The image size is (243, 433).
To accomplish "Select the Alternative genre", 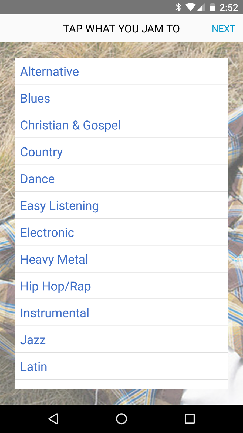I will [122, 71].
